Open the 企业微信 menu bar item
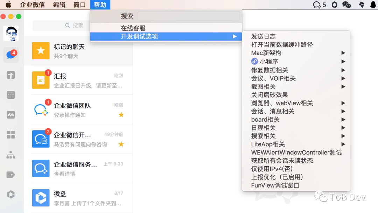Image resolution: width=378 pixels, height=213 pixels. (32, 5)
